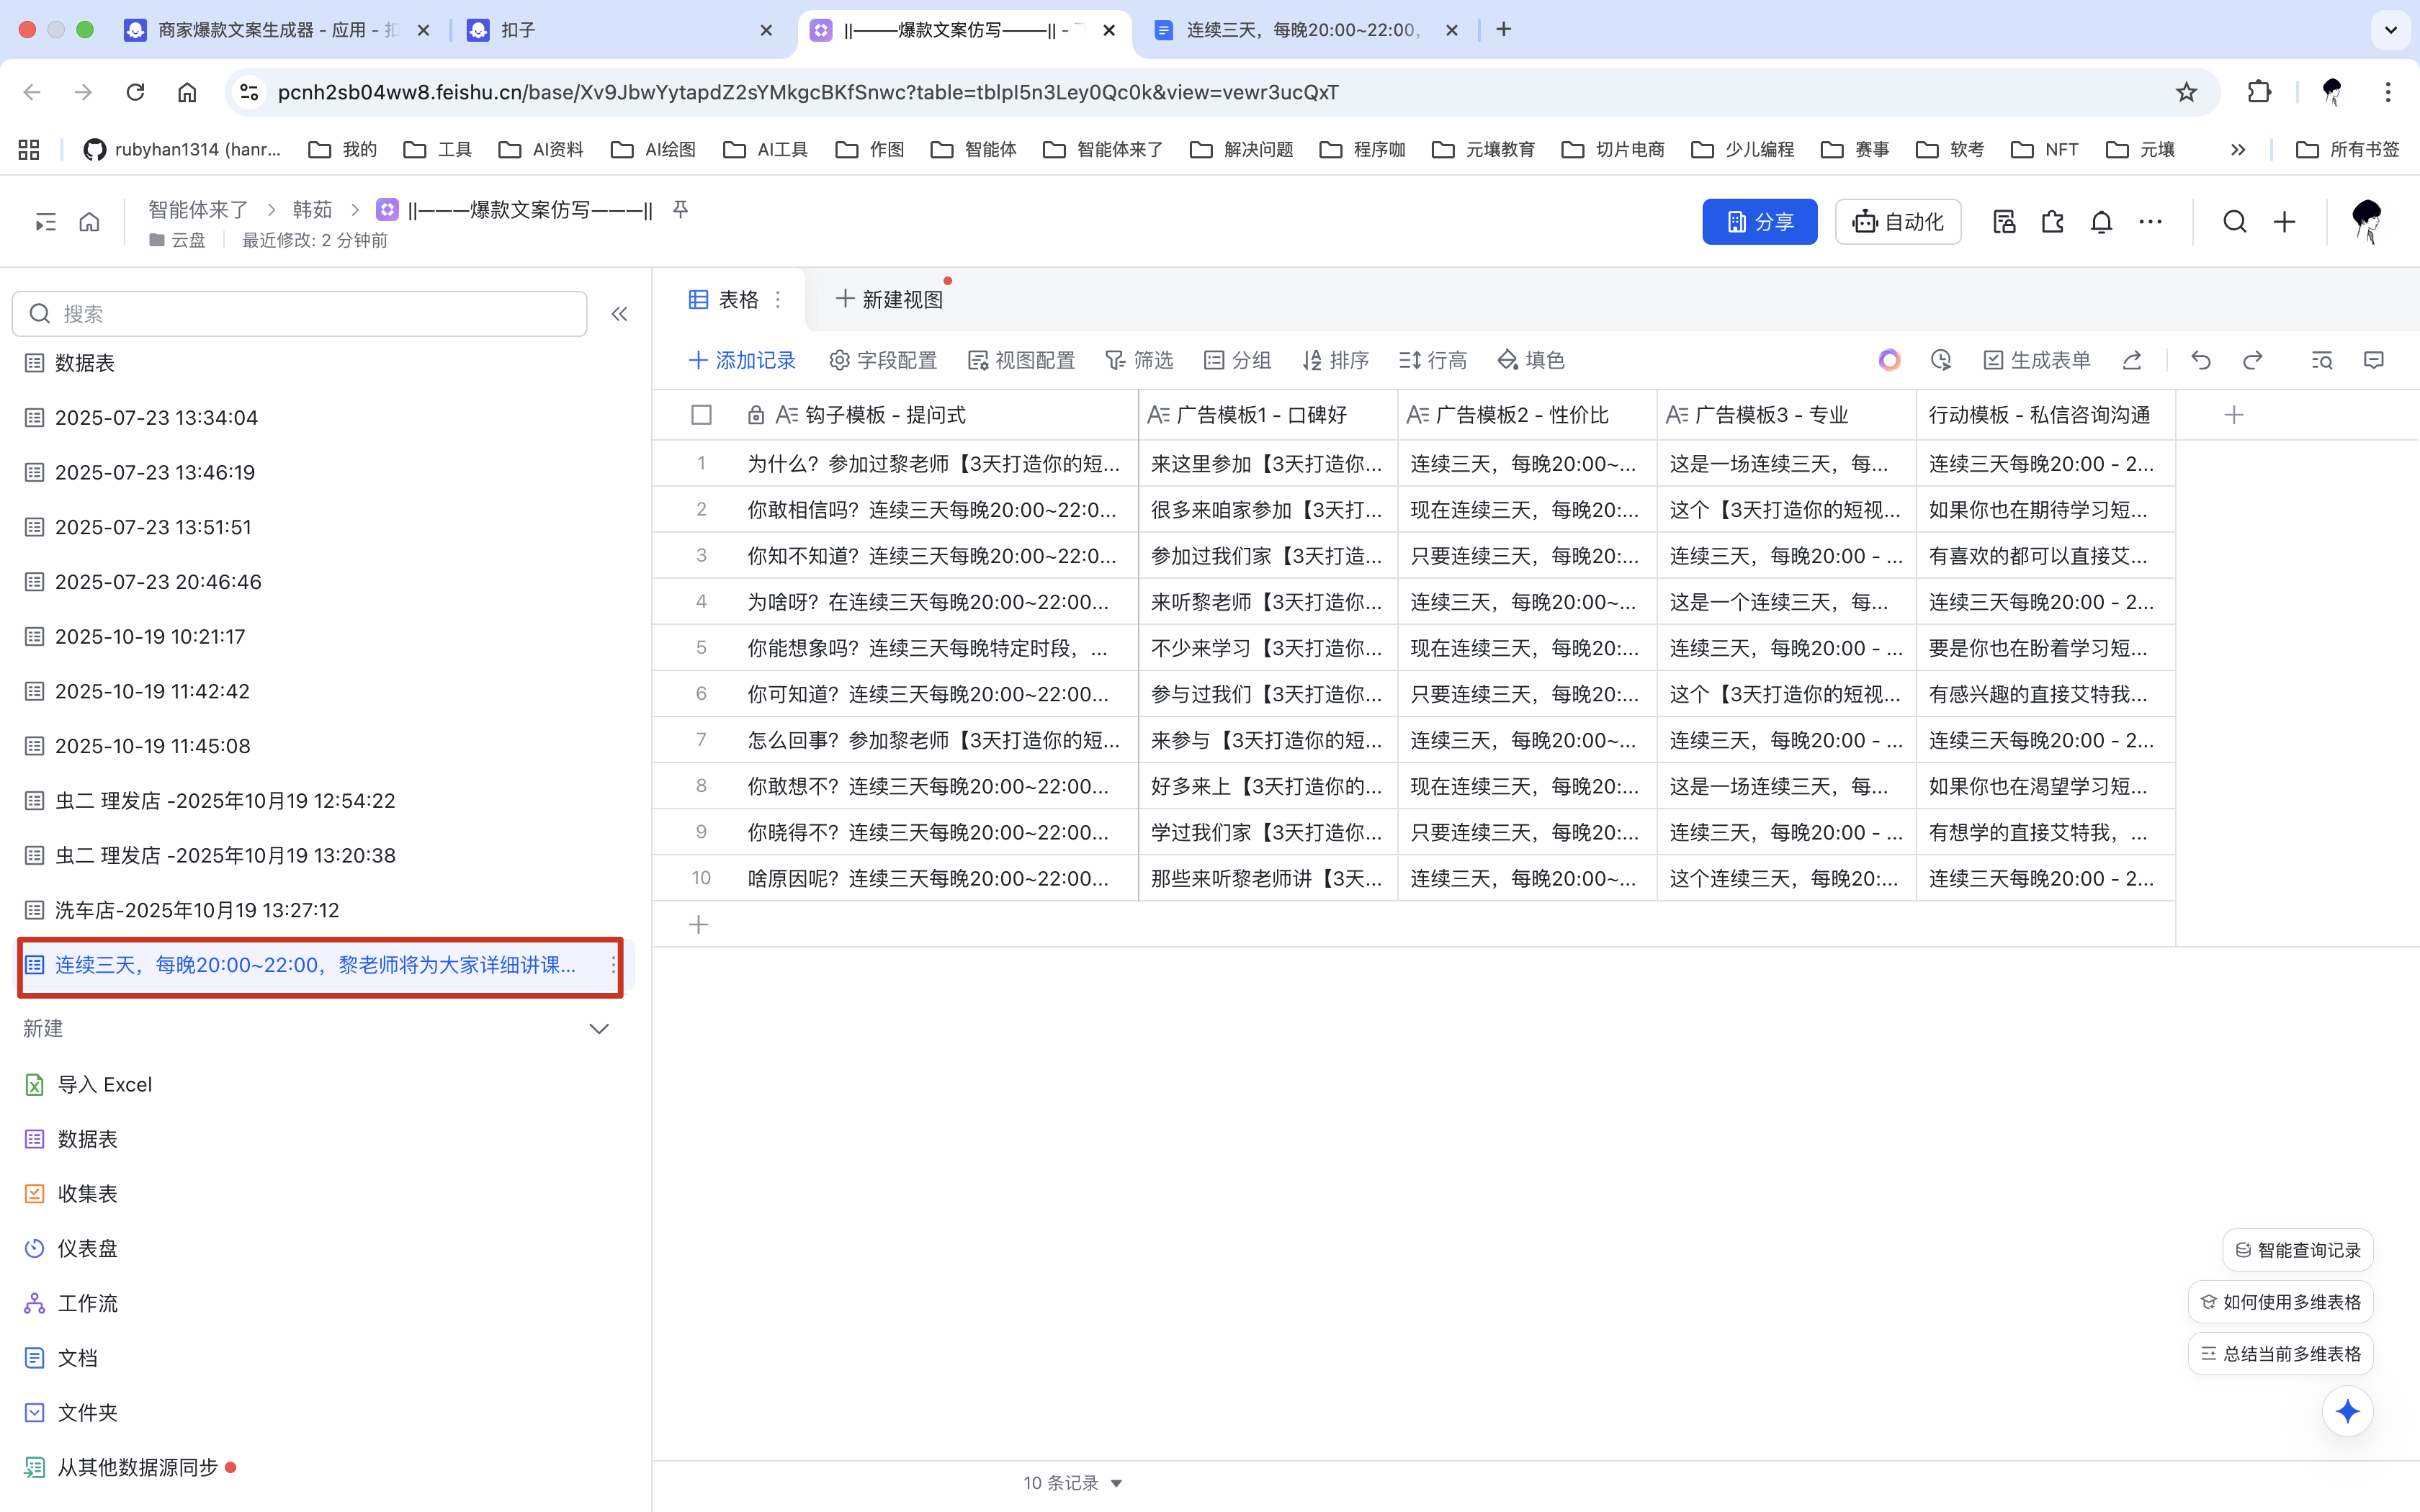
Task: Click the redo arrow icon
Action: point(2252,360)
